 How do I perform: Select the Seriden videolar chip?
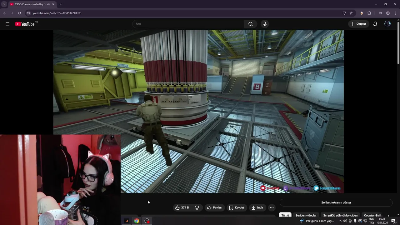coord(306,215)
